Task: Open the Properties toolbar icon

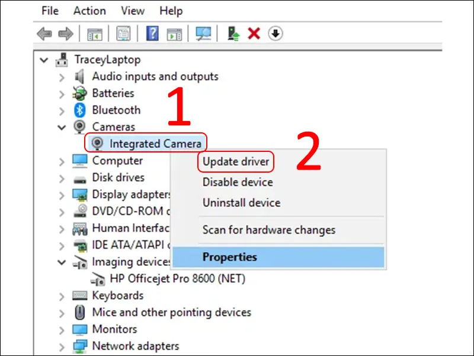Action: (x=123, y=34)
